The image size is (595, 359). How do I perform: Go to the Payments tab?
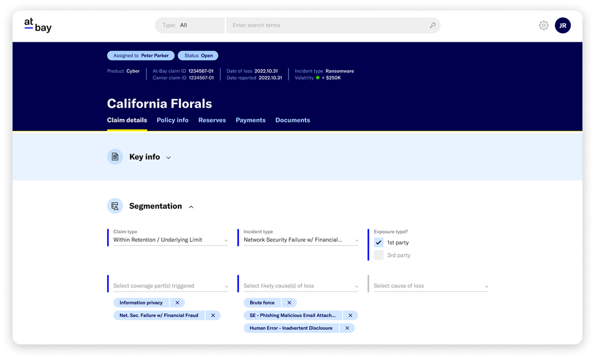[x=250, y=120]
